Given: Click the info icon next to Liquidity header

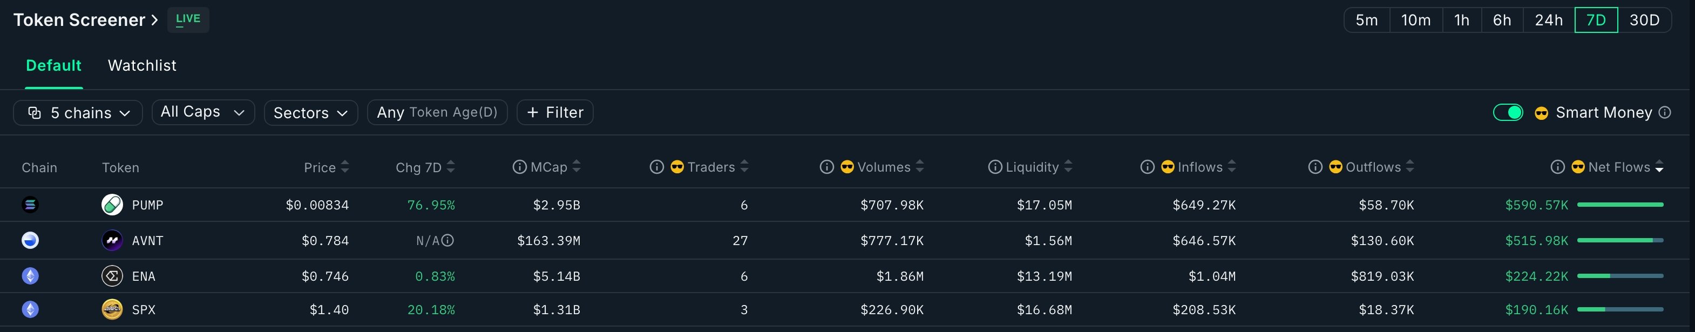Looking at the screenshot, I should click(995, 167).
